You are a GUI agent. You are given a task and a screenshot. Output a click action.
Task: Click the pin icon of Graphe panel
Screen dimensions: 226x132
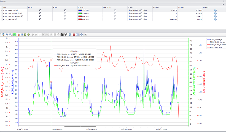coord(223,1)
